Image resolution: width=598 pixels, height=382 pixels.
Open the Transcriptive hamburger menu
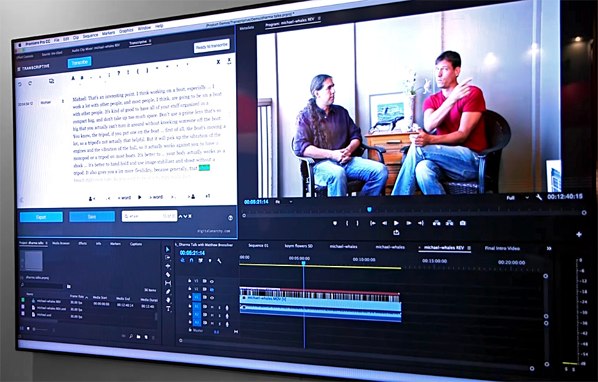(18, 69)
